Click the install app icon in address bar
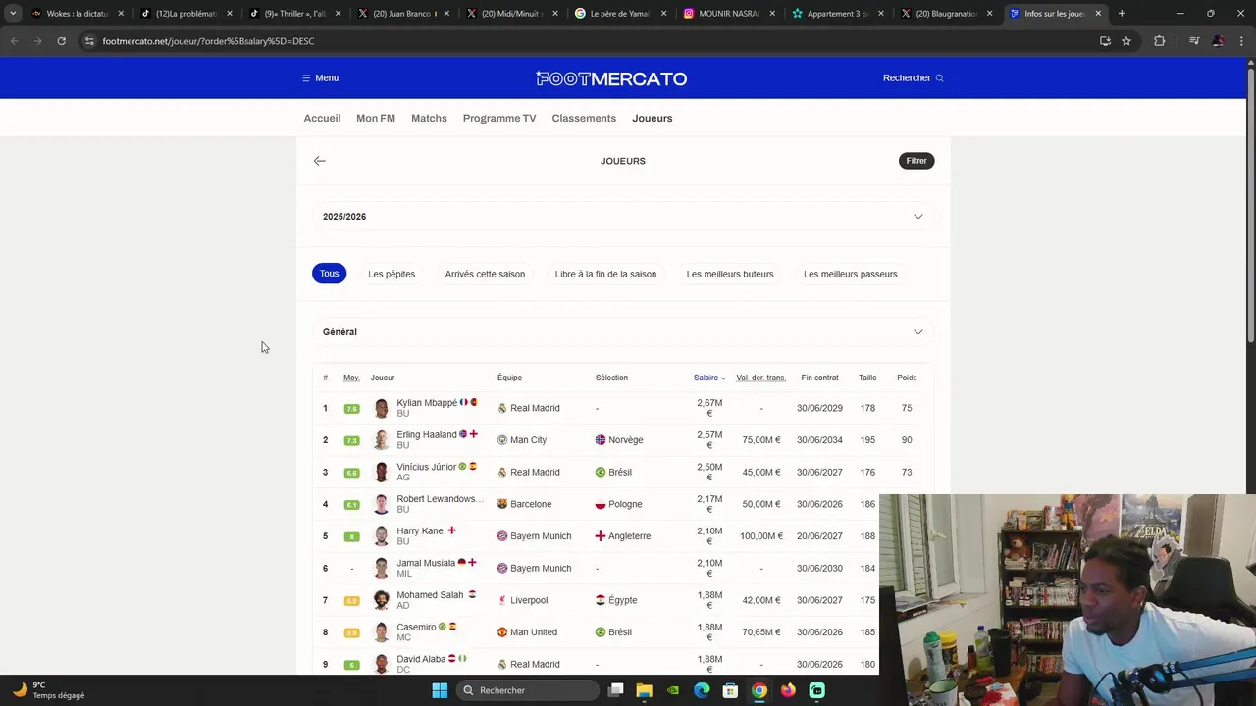Screen dimensions: 1256x706 (x=1105, y=41)
